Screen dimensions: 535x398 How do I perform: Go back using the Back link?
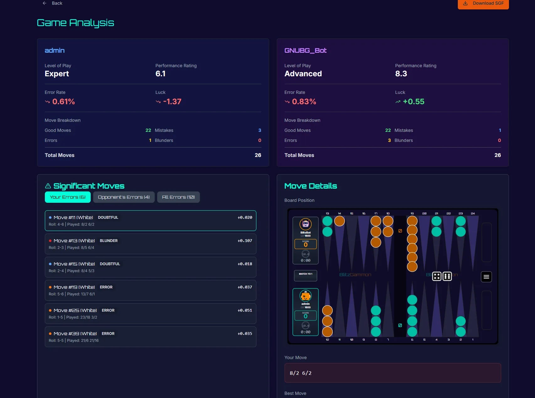(x=52, y=3)
